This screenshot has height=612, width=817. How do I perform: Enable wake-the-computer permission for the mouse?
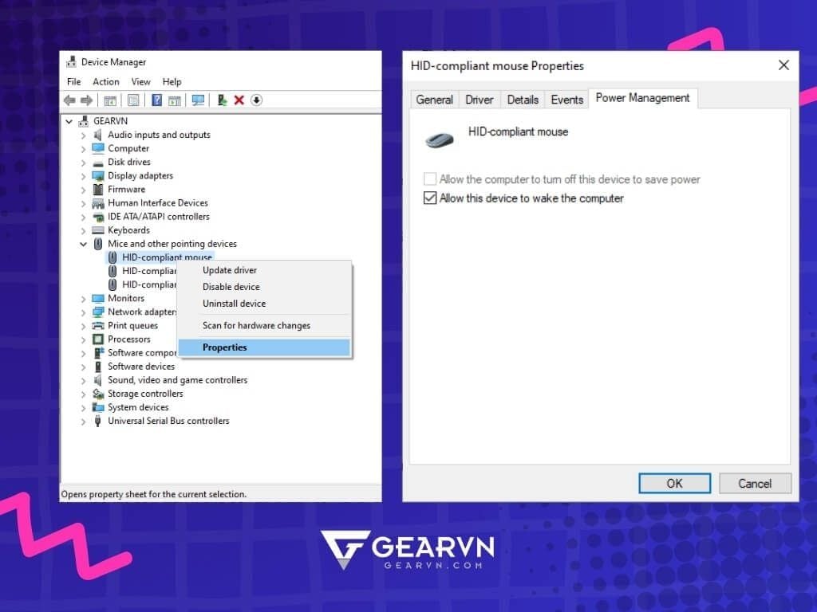(x=430, y=198)
